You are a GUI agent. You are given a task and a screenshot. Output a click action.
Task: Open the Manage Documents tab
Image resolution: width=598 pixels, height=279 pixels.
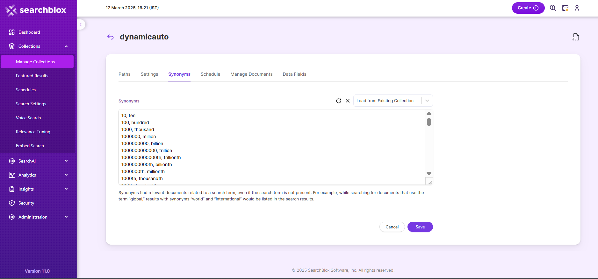coord(252,74)
